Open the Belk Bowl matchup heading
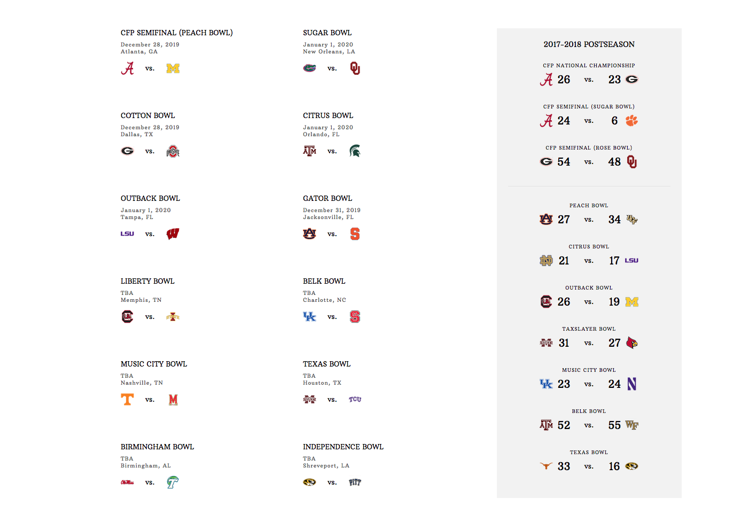The image size is (741, 522). [324, 281]
